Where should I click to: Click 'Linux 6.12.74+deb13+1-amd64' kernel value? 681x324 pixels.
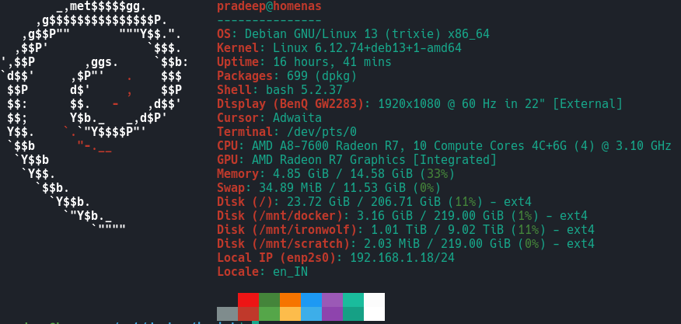coord(367,47)
